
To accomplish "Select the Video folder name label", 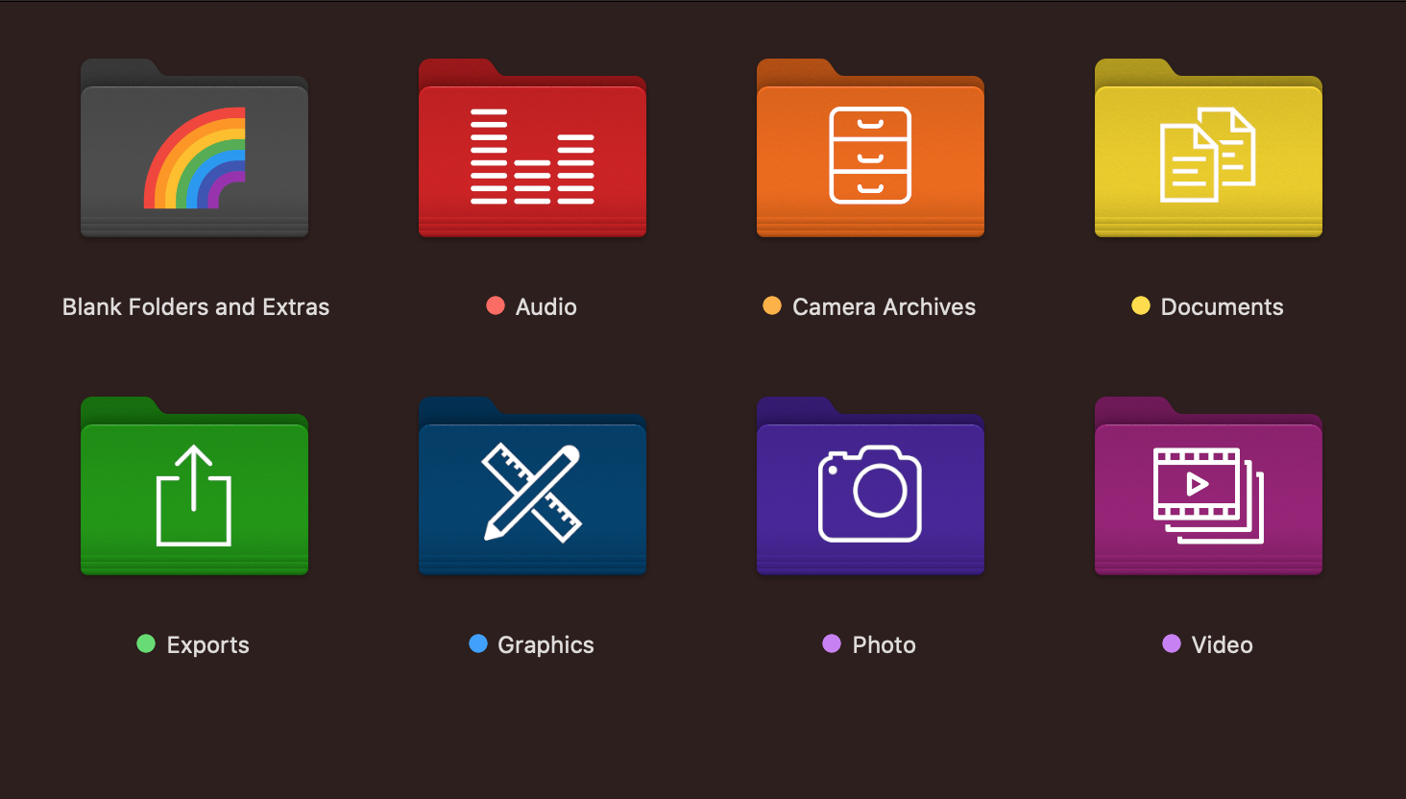I will 1222,644.
